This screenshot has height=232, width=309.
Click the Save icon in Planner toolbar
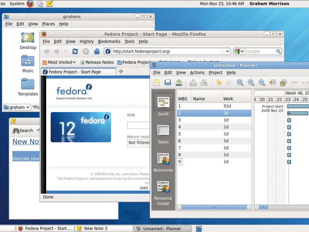(x=179, y=82)
